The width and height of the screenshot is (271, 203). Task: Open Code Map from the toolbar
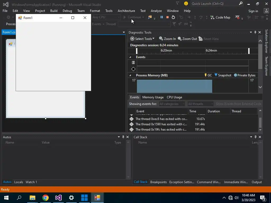coord(220,17)
